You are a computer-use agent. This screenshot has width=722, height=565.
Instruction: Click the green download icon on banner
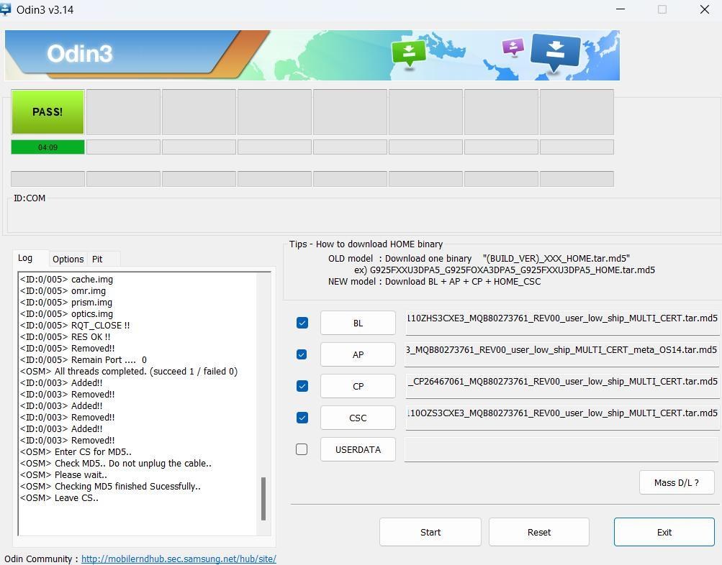tap(408, 53)
